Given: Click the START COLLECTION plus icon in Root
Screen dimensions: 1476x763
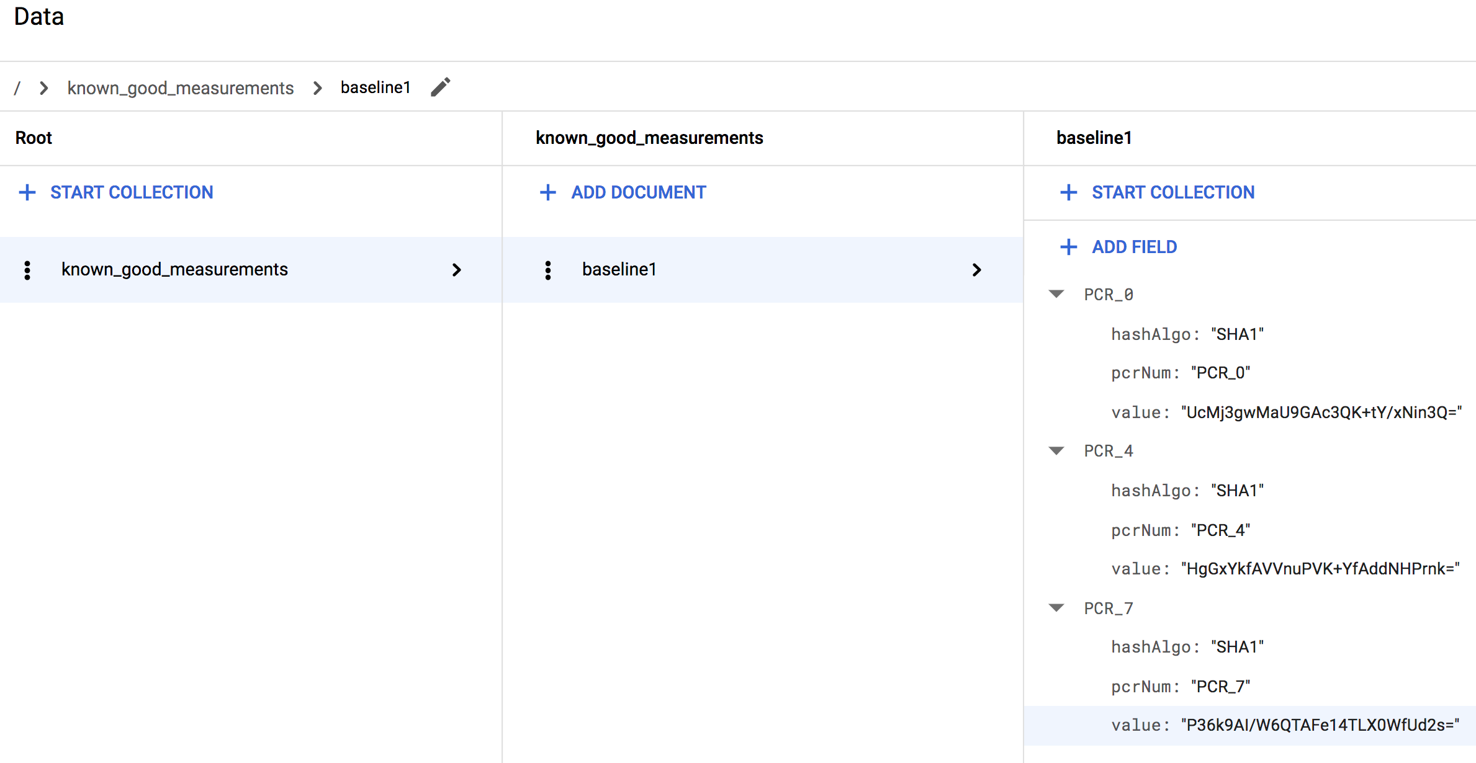Looking at the screenshot, I should point(29,193).
